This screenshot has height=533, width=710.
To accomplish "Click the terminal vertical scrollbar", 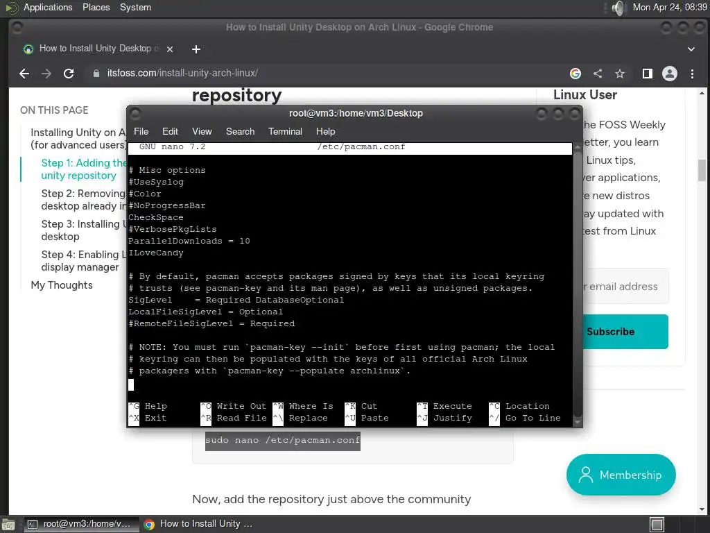I will (578, 285).
